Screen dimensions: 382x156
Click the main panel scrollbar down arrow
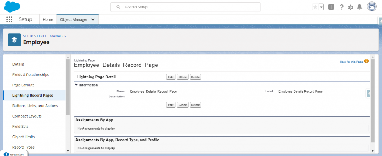click(x=373, y=151)
